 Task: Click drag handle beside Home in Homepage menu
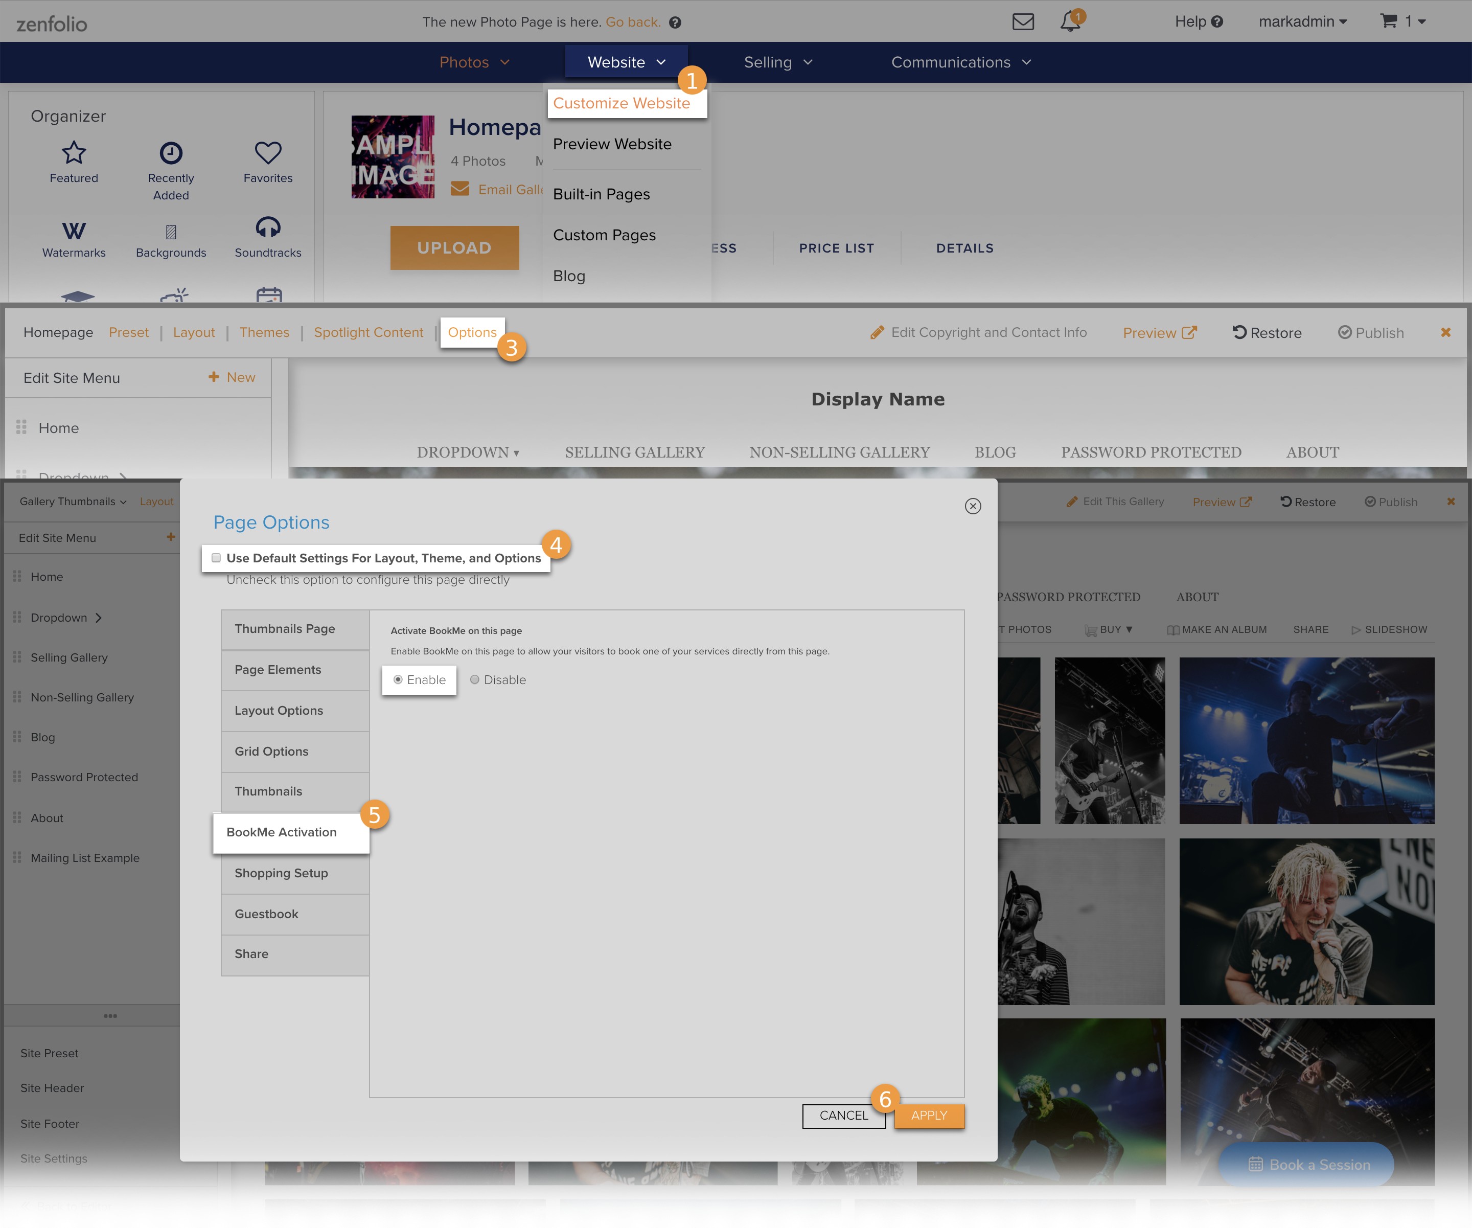21,426
